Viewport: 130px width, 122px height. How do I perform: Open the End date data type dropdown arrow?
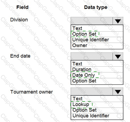click(118, 56)
